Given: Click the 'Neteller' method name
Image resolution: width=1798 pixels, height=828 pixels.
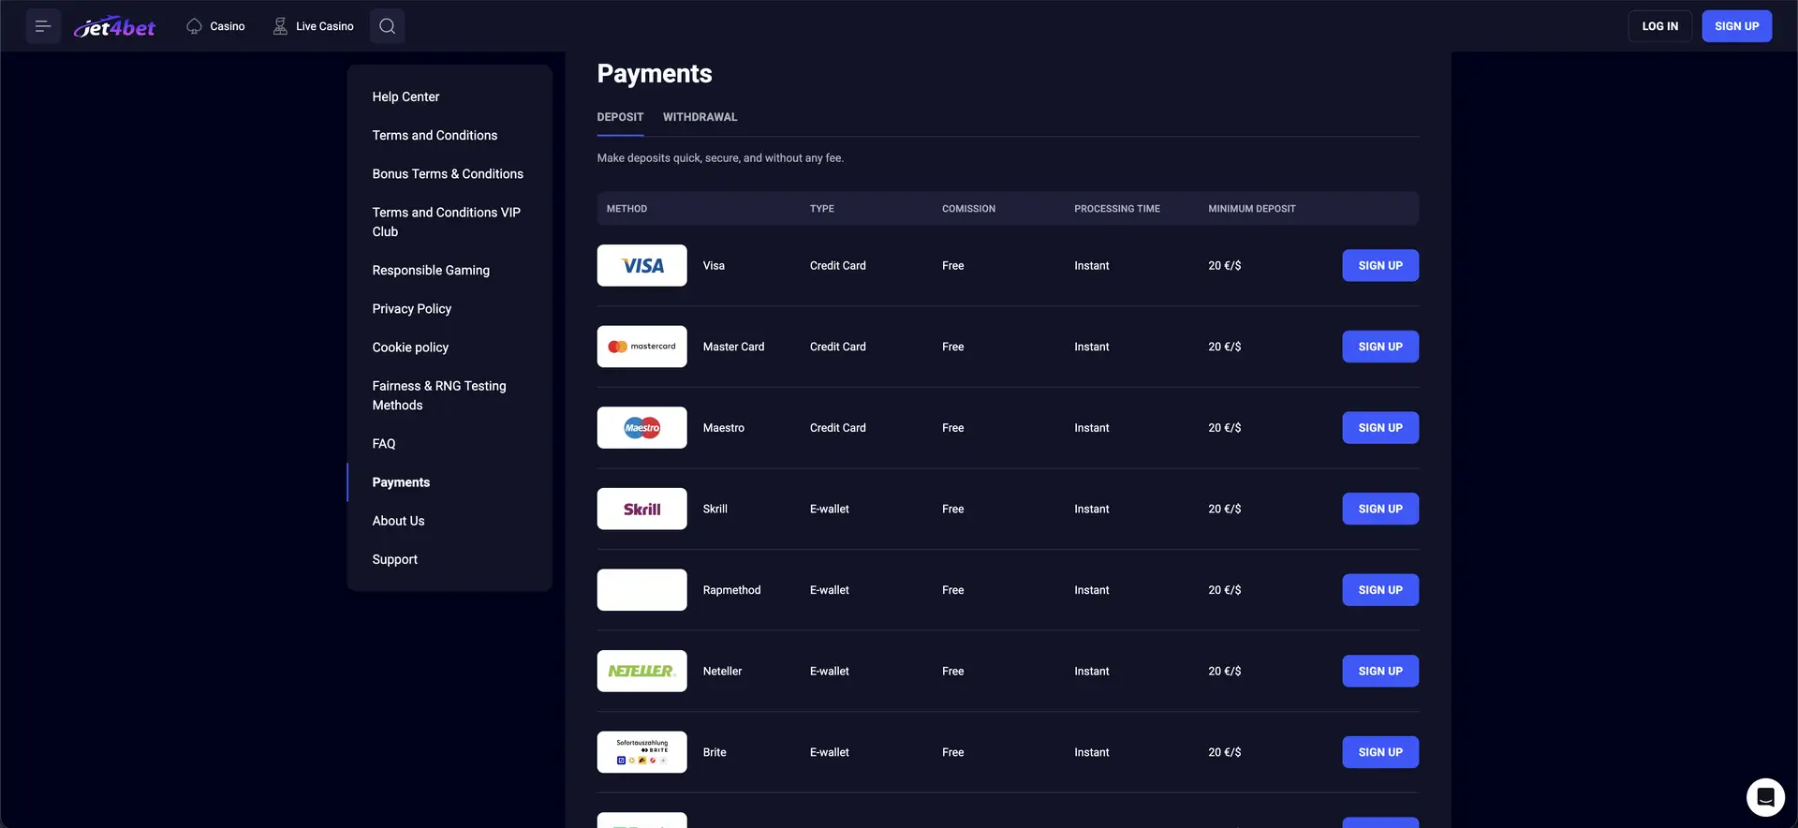Looking at the screenshot, I should pyautogui.click(x=722, y=672).
